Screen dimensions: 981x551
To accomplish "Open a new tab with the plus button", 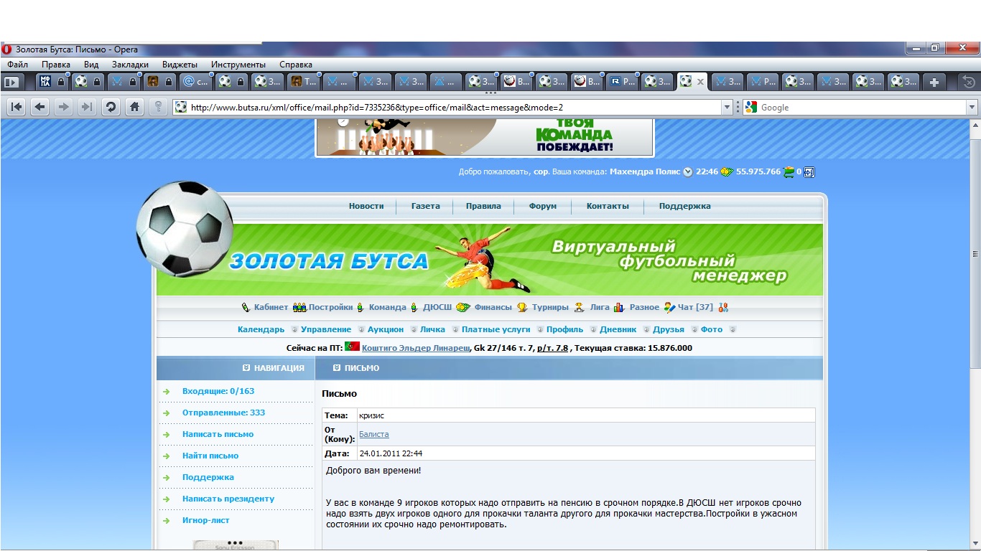I will (x=934, y=82).
